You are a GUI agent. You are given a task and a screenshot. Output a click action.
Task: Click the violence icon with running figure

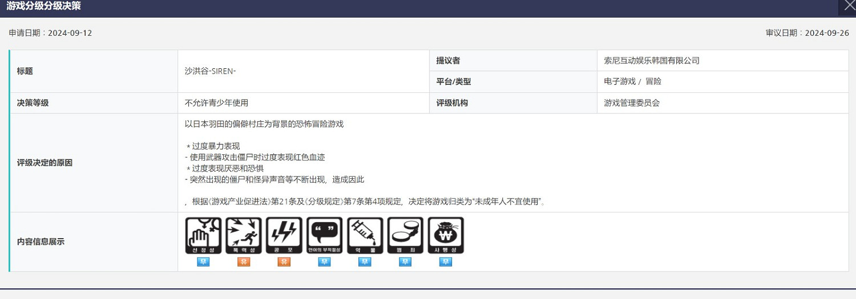click(244, 235)
